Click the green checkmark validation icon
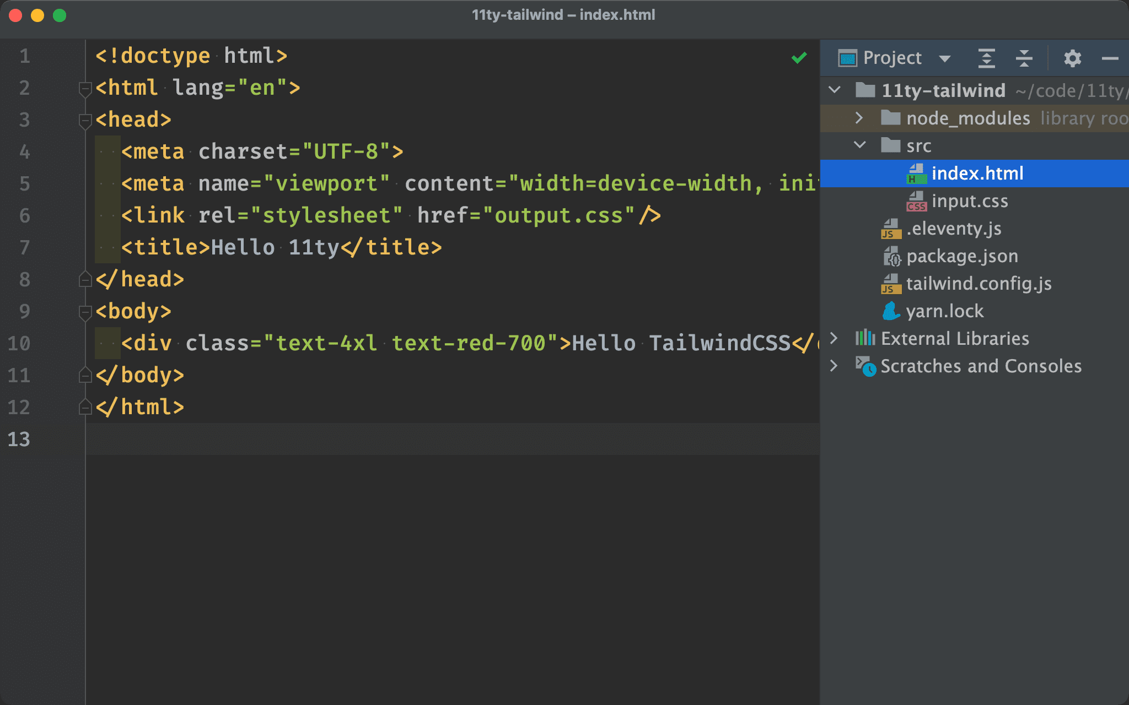 tap(799, 58)
